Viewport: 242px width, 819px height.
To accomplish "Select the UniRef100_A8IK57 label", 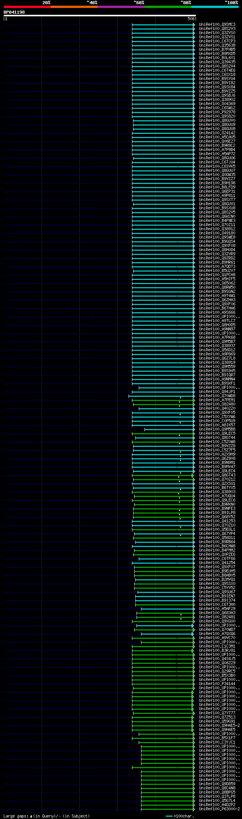I will [217, 425].
